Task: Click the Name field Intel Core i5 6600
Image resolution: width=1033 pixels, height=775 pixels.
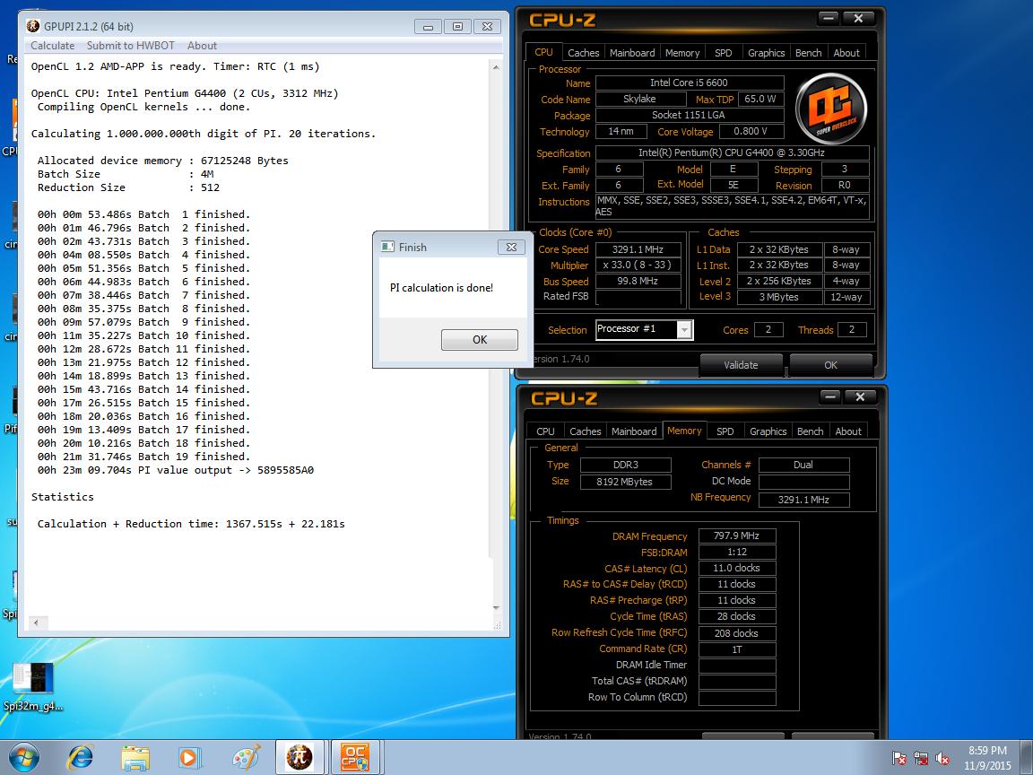Action: tap(689, 83)
